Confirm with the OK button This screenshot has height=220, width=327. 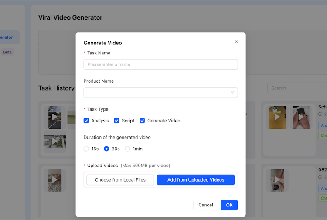click(229, 205)
